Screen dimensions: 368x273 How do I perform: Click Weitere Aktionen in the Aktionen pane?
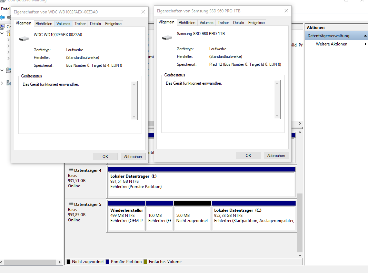pos(331,44)
